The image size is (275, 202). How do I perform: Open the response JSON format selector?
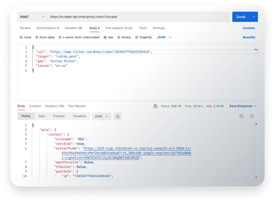tap(101, 117)
